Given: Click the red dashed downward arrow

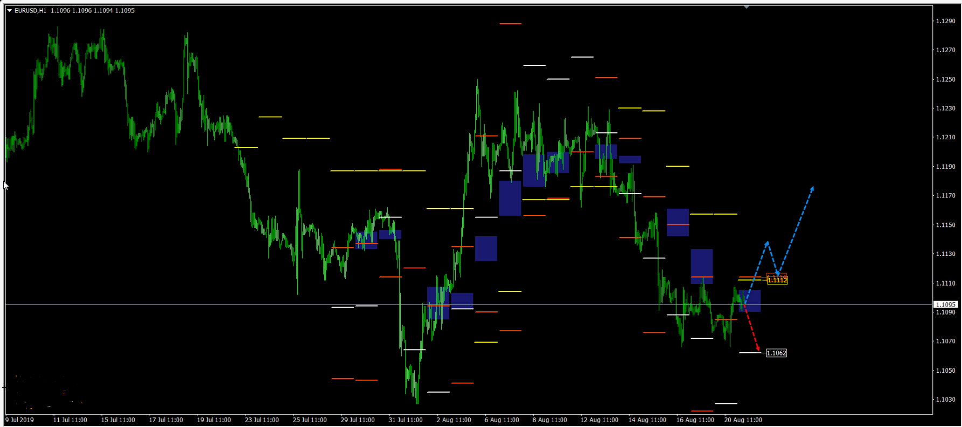Looking at the screenshot, I should 752,330.
